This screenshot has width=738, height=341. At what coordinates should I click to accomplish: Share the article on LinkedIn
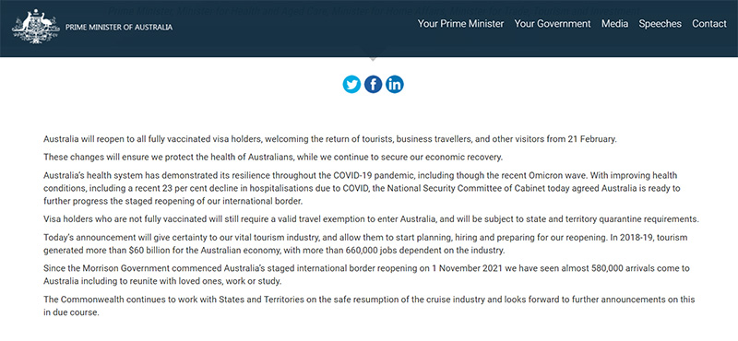pos(395,84)
